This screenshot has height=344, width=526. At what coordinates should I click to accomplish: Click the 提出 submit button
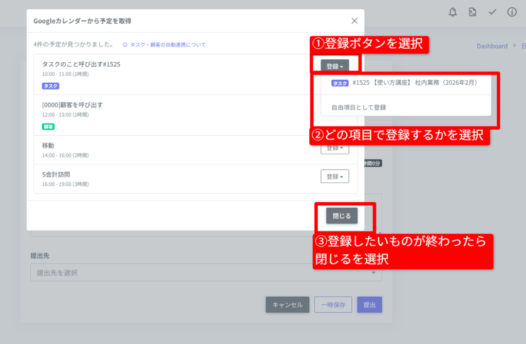pyautogui.click(x=369, y=305)
